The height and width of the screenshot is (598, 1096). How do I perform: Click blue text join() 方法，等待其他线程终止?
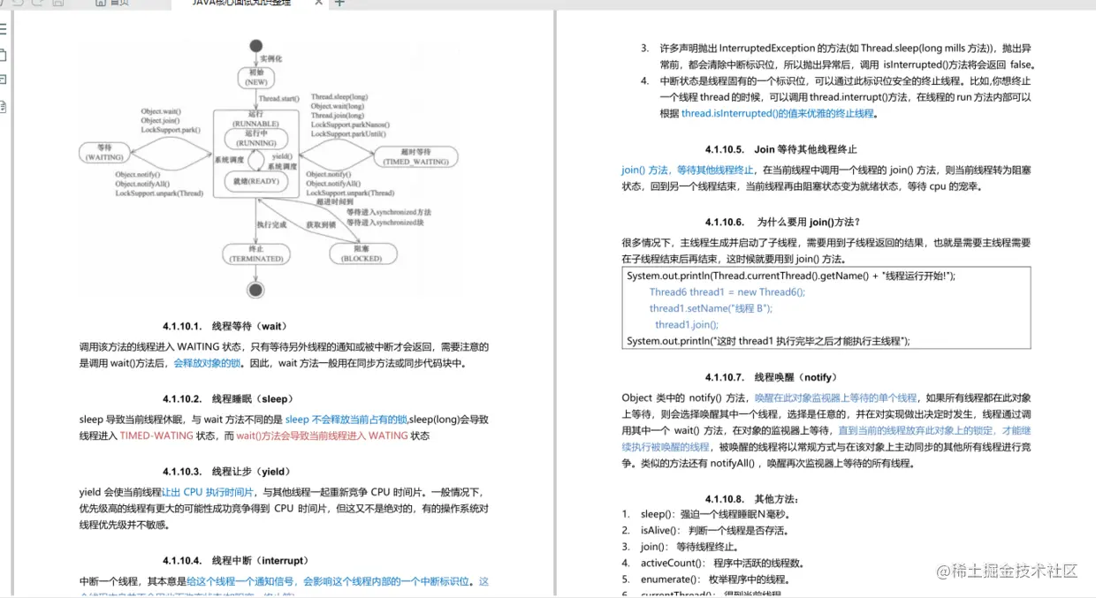[689, 170]
